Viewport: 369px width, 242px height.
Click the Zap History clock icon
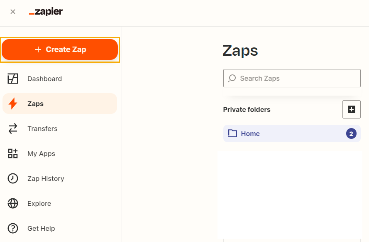coord(13,178)
